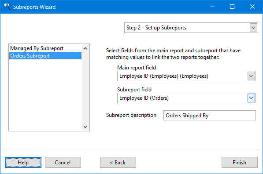This screenshot has height=174, width=263.
Task: Click the 'Step 2 - Set up Subreports' text
Action: (156, 28)
